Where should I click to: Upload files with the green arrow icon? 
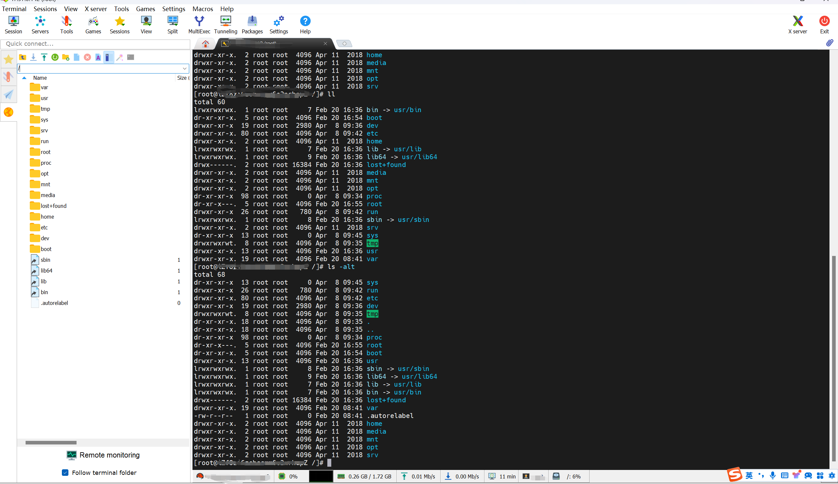pyautogui.click(x=44, y=57)
